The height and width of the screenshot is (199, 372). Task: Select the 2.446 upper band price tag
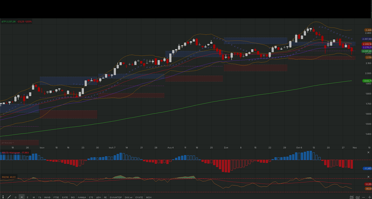click(x=368, y=30)
